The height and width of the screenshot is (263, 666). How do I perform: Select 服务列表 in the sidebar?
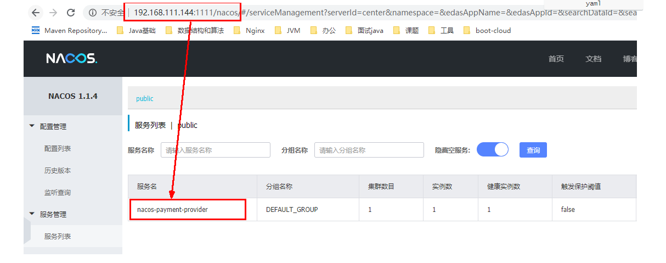pos(58,236)
